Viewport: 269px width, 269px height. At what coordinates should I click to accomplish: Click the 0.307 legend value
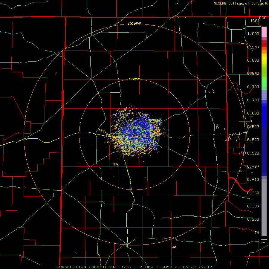[x=253, y=206]
